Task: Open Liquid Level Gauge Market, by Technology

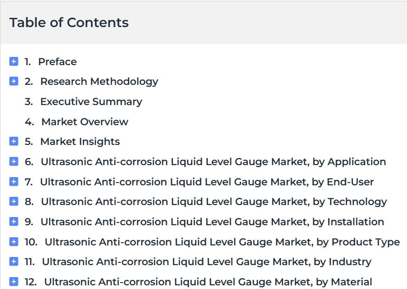Action: pyautogui.click(x=214, y=202)
